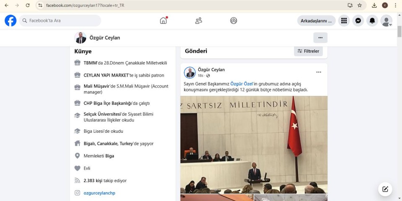Open the Groups icon in top navigation

pos(234,21)
